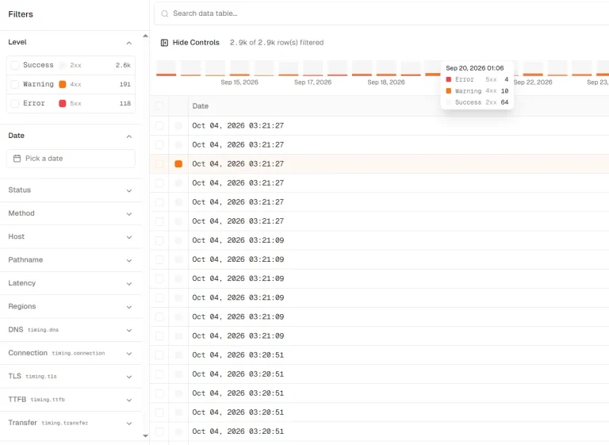609x445 pixels.
Task: Open the Pick a date field
Action: coord(71,159)
